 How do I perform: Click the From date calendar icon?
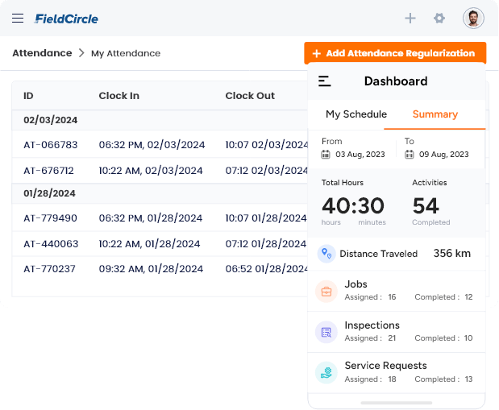[x=325, y=155]
